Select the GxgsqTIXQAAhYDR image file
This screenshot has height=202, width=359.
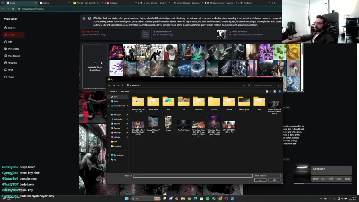click(x=153, y=124)
